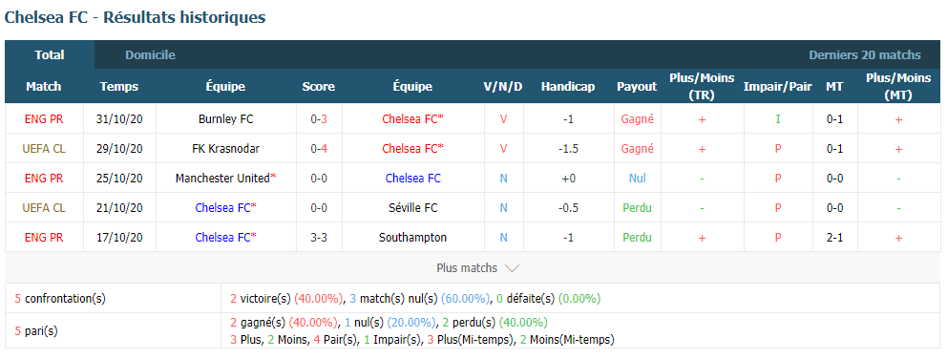Click the 3-3 score against Southampton

tap(319, 238)
